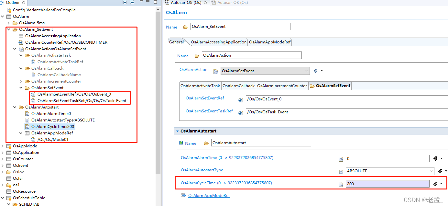Image resolution: width=448 pixels, height=206 pixels.
Task: Close the active Autosar OS (Os) editor tab
Action: (x=206, y=2)
